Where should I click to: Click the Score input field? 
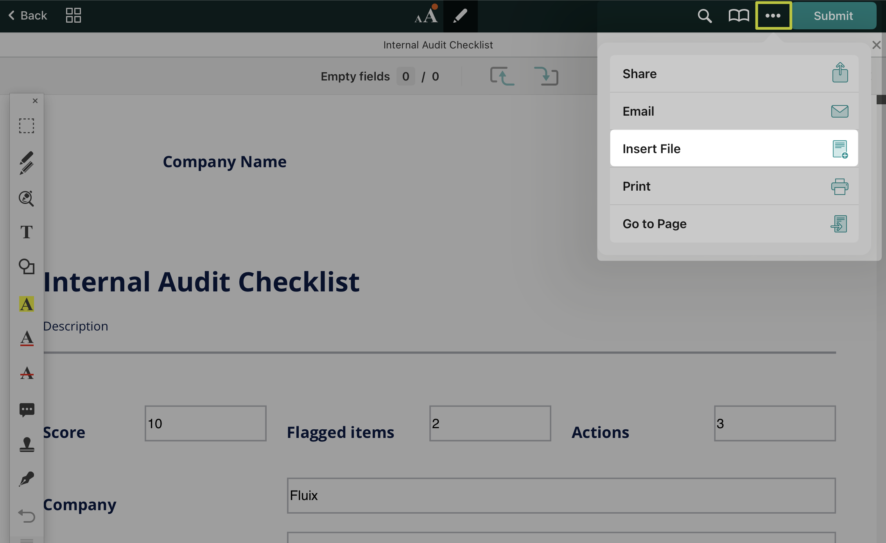pyautogui.click(x=205, y=423)
